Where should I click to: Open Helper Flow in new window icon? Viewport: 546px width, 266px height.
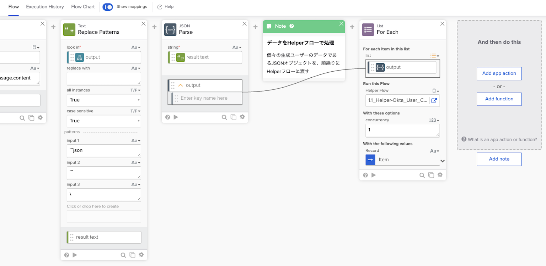[x=434, y=100]
